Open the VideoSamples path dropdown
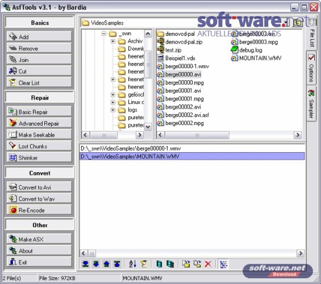This screenshot has width=321, height=284. (x=286, y=23)
